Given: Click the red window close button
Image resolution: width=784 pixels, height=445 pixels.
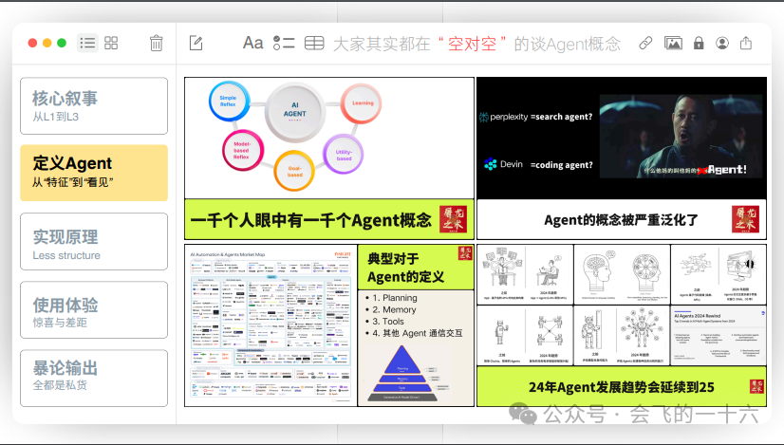Looking at the screenshot, I should pyautogui.click(x=32, y=43).
